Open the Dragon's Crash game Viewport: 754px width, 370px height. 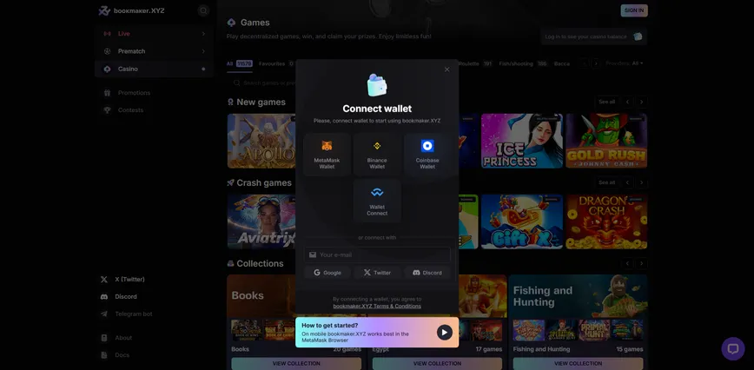click(606, 221)
